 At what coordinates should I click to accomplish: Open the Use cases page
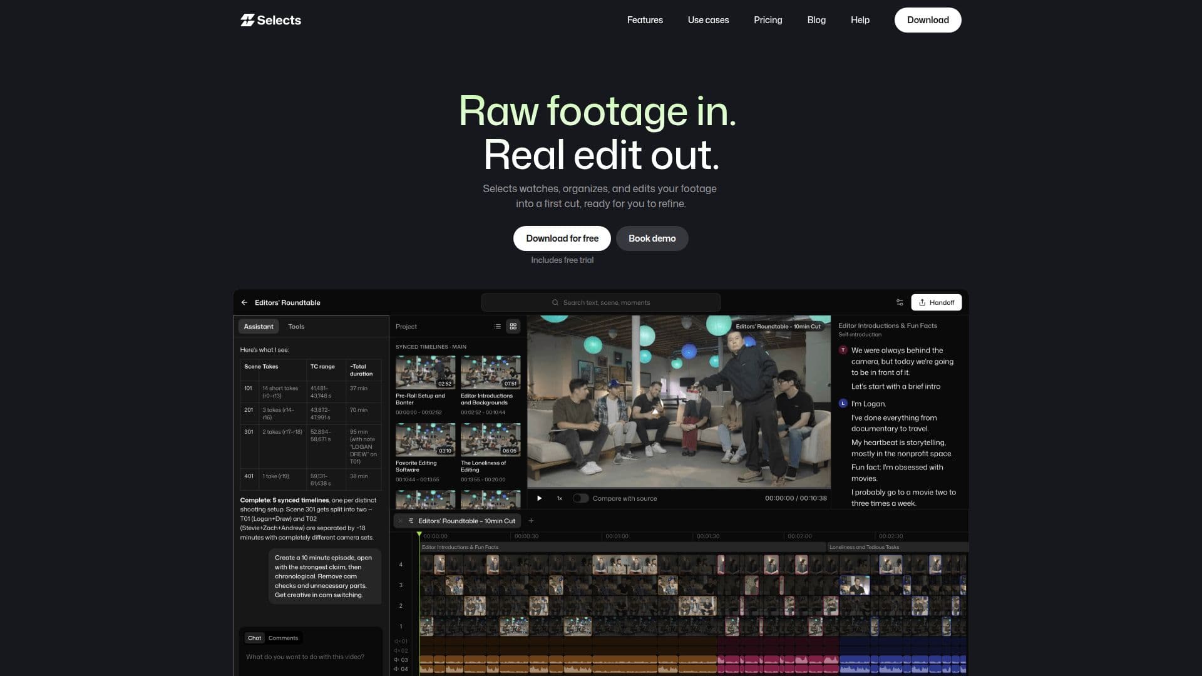coord(708,20)
